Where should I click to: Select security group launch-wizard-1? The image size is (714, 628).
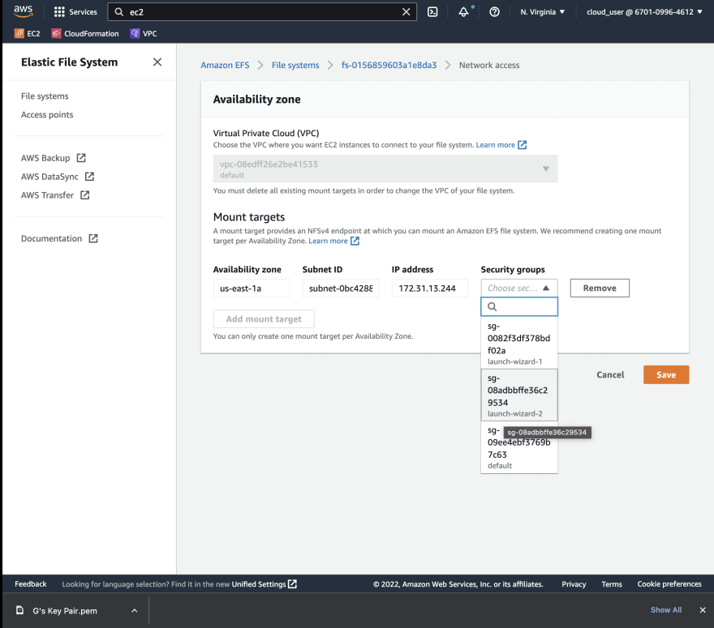click(519, 343)
